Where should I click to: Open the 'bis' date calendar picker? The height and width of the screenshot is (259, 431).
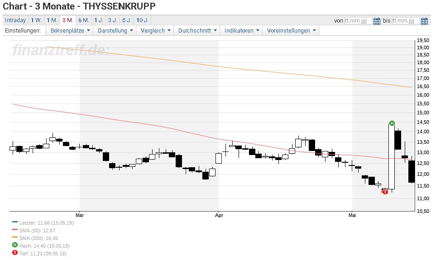(x=424, y=21)
